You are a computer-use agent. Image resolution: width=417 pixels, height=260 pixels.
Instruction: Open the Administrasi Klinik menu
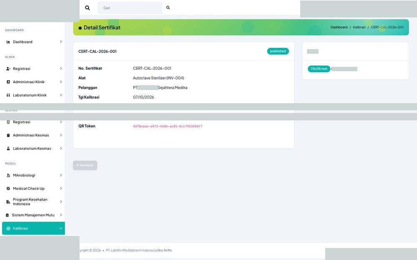click(33, 82)
